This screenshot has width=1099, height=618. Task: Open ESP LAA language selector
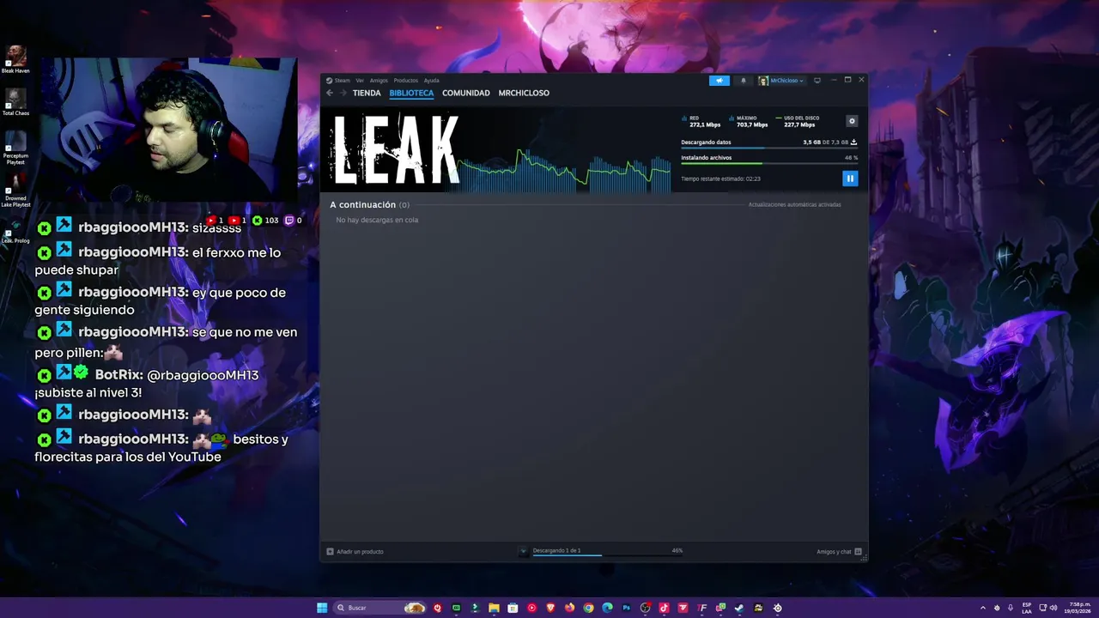pos(1027,608)
